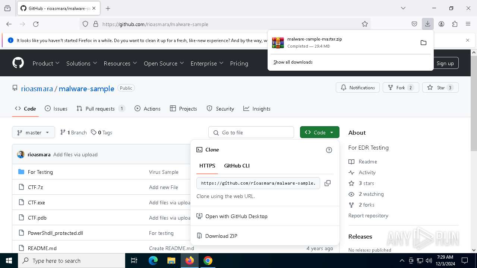Open Windows Start menu
The image size is (477, 268).
tap(9, 261)
